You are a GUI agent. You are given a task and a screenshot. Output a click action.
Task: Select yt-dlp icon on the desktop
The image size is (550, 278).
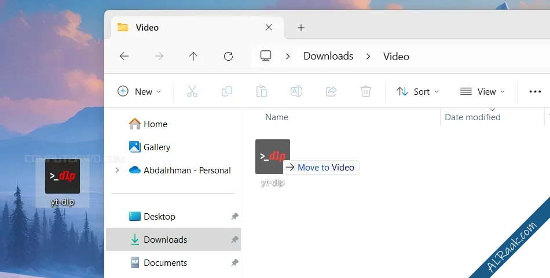point(63,183)
